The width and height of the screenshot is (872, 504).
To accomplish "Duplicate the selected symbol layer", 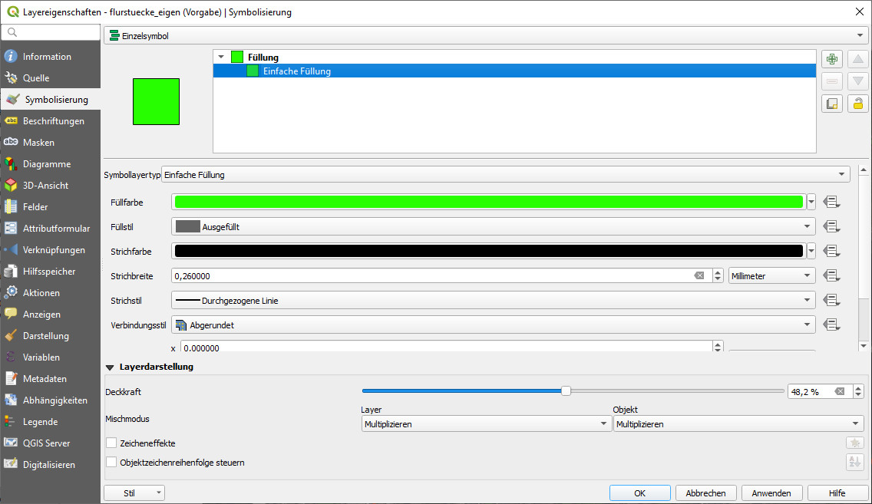I will [832, 104].
